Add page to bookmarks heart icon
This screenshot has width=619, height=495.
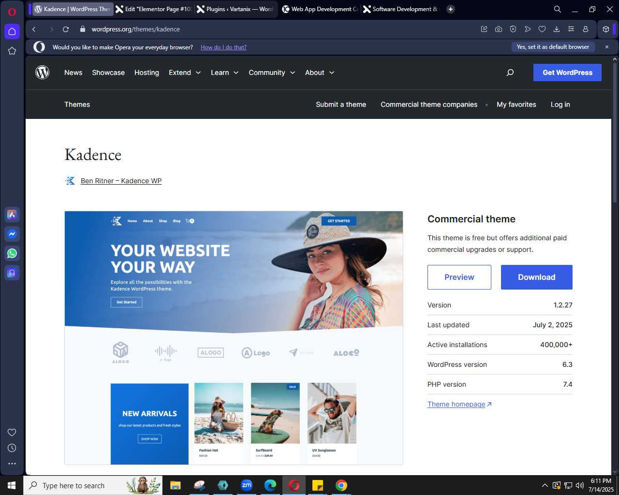coord(542,29)
